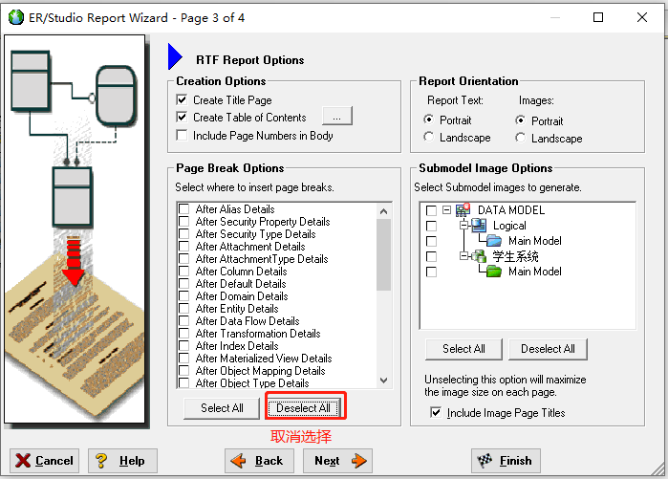Collapse the Logical tree node
Screen dimensions: 668x479
[x=463, y=225]
